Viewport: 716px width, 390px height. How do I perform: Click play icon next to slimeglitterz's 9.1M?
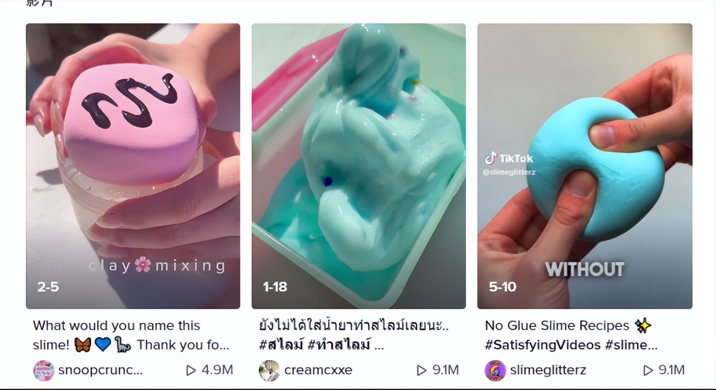tap(648, 370)
